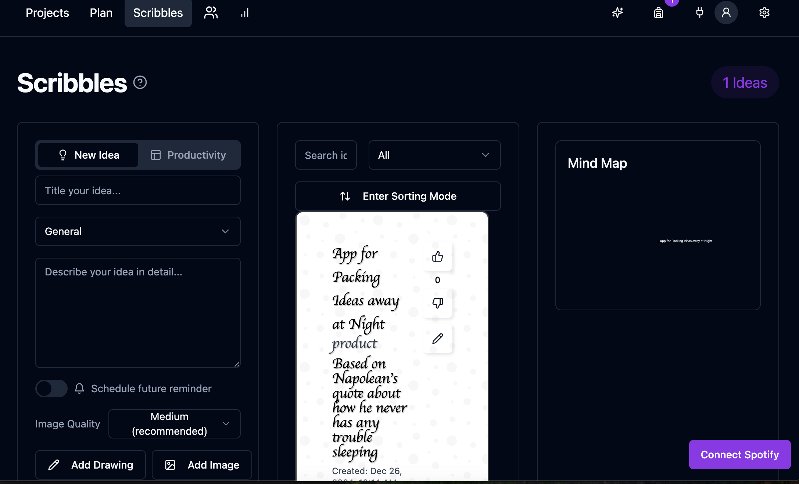Open the Image Quality Medium dropdown
The width and height of the screenshot is (799, 484).
click(x=175, y=424)
